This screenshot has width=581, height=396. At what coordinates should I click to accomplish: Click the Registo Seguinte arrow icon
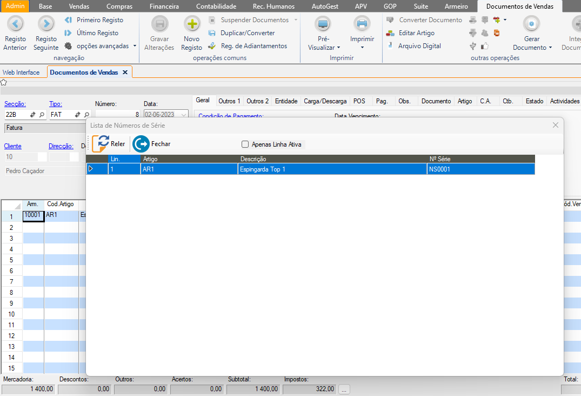[x=46, y=24]
